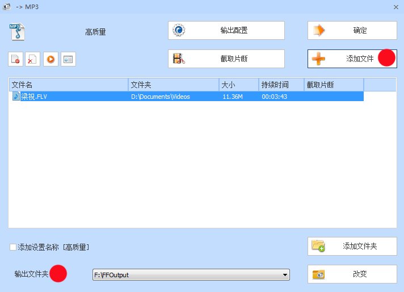Click the 00:03:43 duration cell
Image resolution: width=404 pixels, height=292 pixels.
275,97
